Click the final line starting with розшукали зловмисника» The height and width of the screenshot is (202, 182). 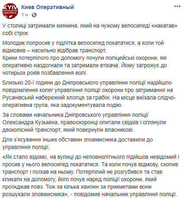point(90,194)
